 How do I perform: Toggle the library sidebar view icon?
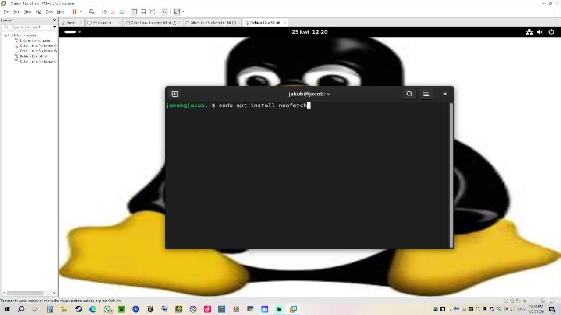click(134, 12)
